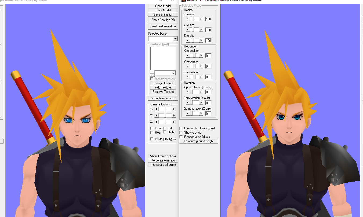363x217 pixels.
Task: Click Compute ground height button
Action: pos(199,141)
